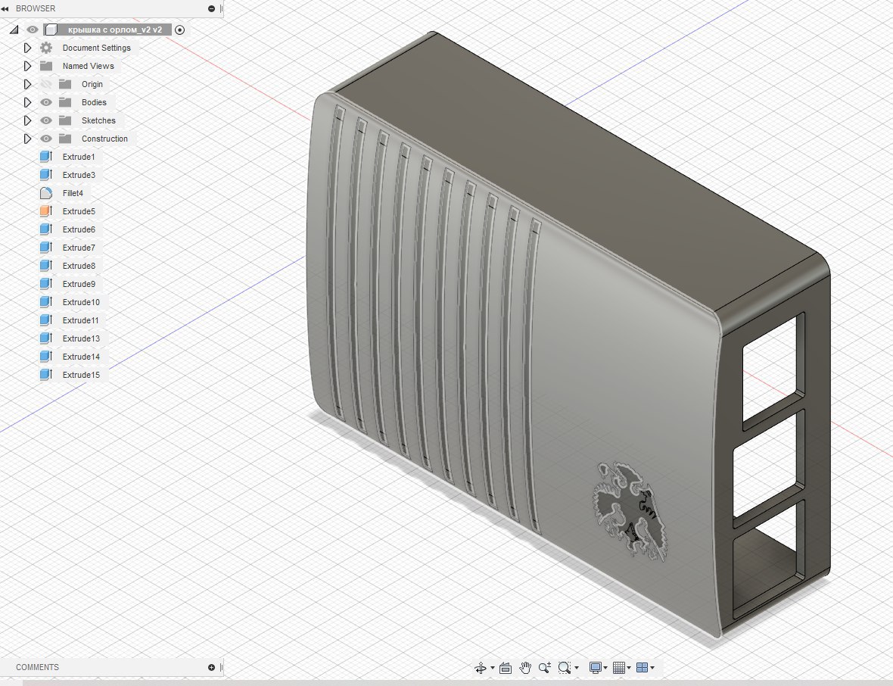Screen dimensions: 893x686
Task: Open the Grid and Snaps dropdown arrow
Action: tap(629, 668)
